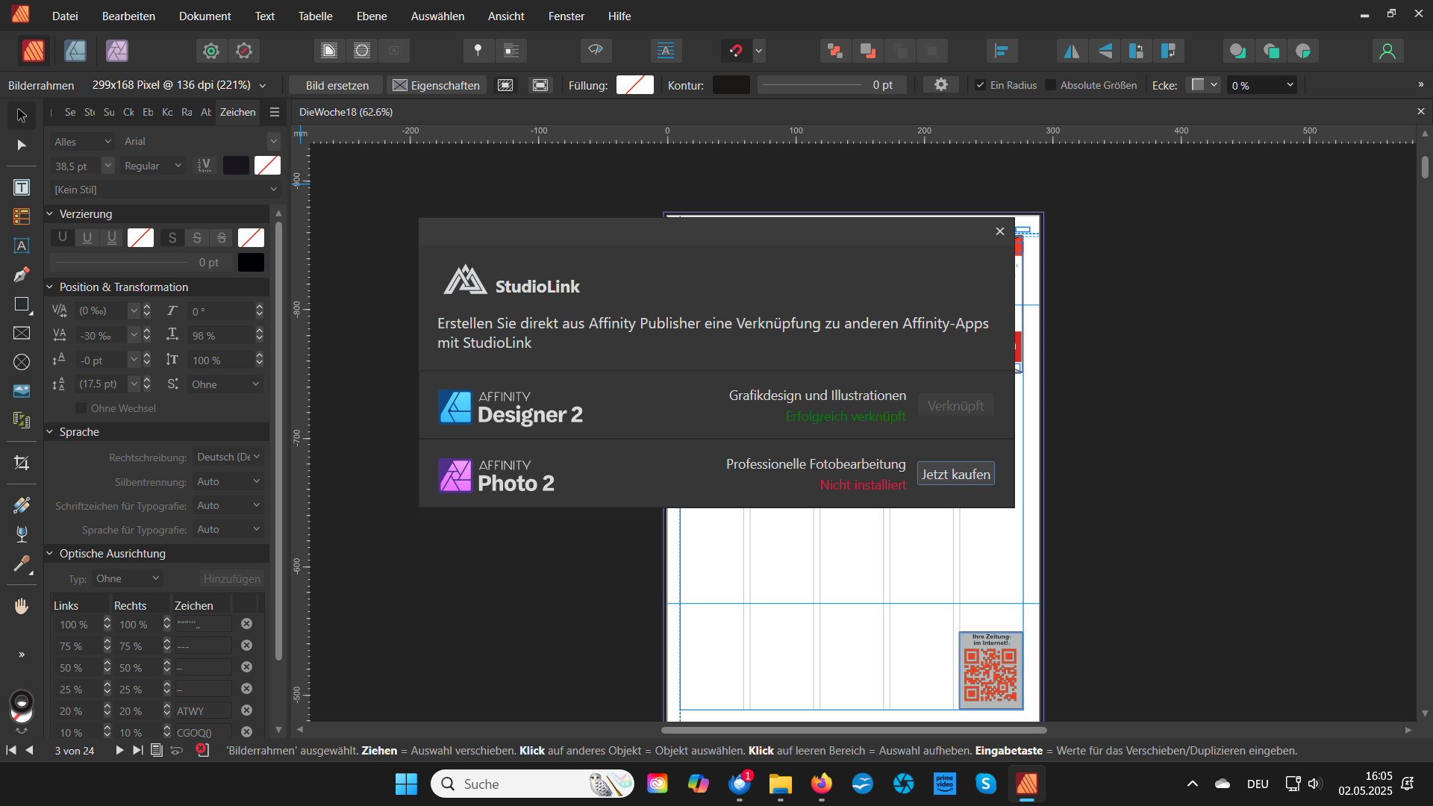
Task: Open Document Setup gear icon
Action: [x=211, y=51]
